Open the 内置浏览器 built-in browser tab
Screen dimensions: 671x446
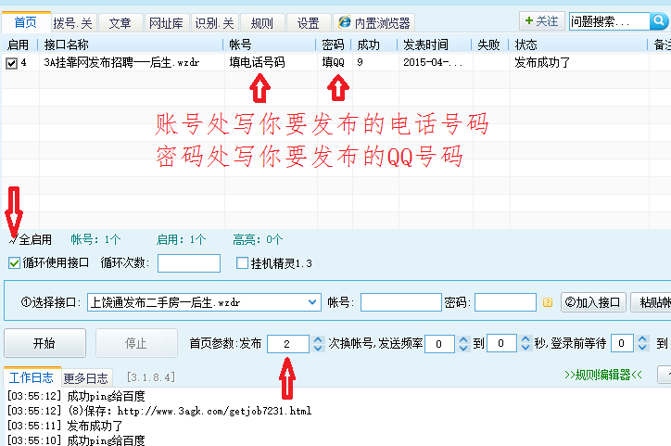(374, 22)
